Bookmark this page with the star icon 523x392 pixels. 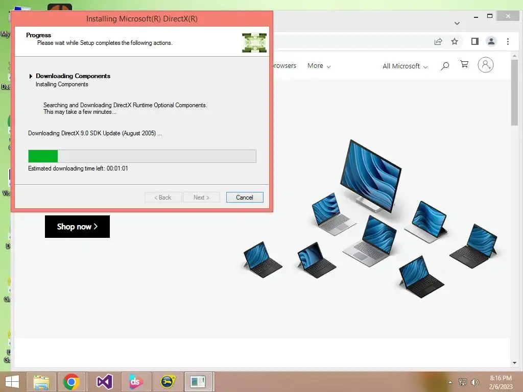point(454,42)
